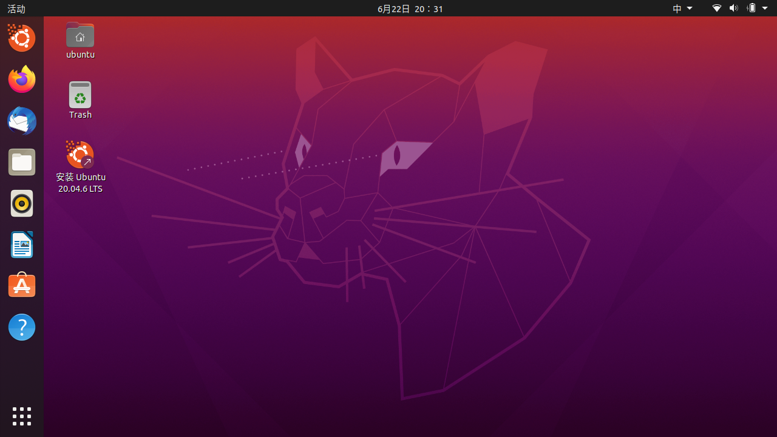Screen dimensions: 777x437
Task: Expand the system menu arrow
Action: (765, 8)
